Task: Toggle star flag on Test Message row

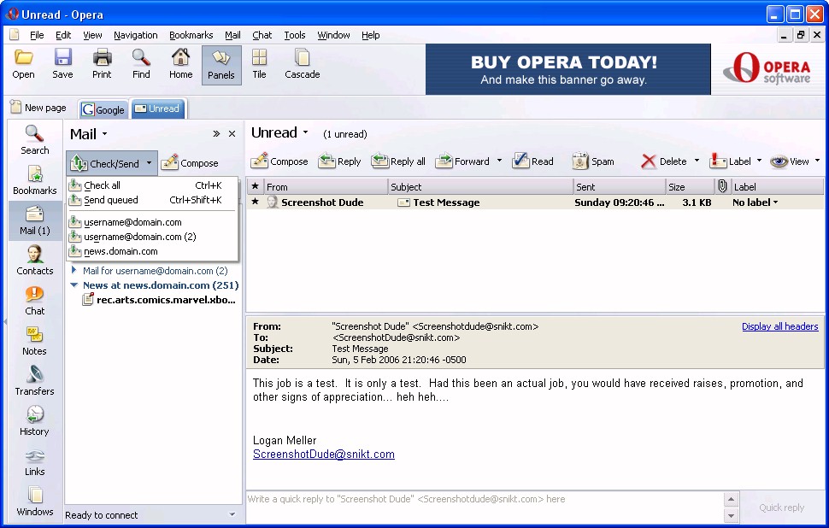Action: tap(255, 202)
